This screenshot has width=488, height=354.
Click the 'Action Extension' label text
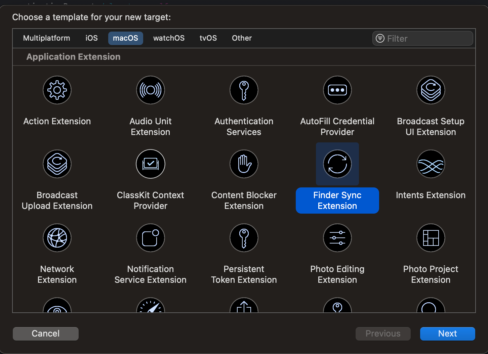57,121
